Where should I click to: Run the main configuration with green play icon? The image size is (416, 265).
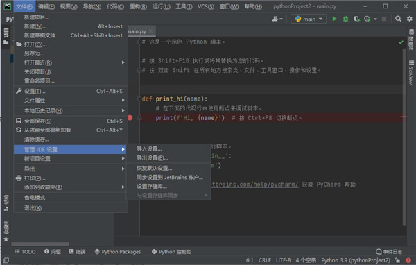click(x=334, y=19)
